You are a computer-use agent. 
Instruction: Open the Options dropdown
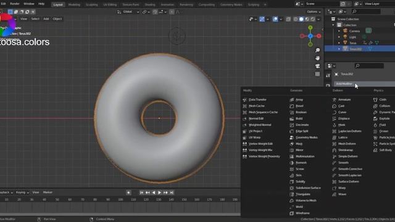click(x=314, y=12)
